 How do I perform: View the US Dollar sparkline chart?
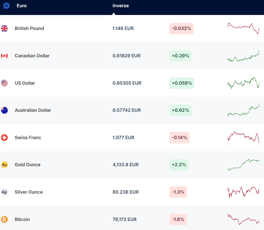(x=243, y=83)
